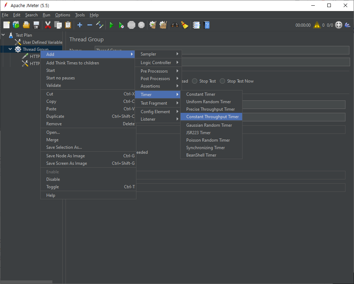The height and width of the screenshot is (284, 354).
Task: Choose BeanShell Timer
Action: pos(211,155)
